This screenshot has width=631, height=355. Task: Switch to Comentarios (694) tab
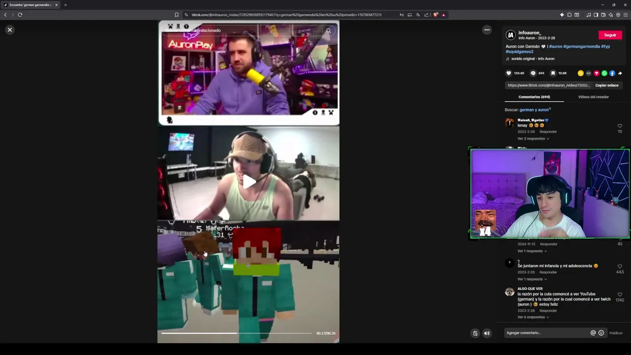pos(534,97)
